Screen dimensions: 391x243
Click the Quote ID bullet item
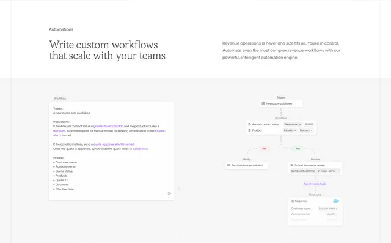60,180
